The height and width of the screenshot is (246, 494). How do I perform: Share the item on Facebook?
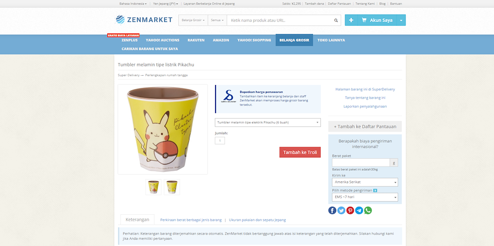click(x=332, y=210)
